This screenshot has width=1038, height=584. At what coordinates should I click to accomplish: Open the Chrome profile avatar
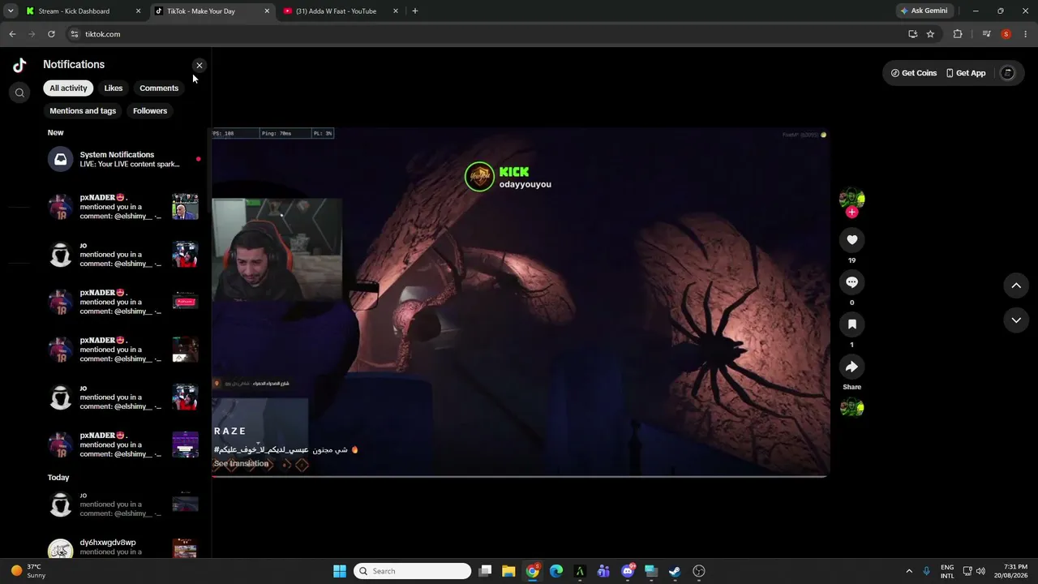(1006, 34)
